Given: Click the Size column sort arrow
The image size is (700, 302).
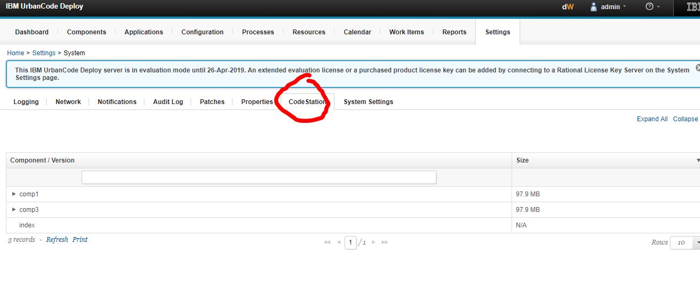Looking at the screenshot, I should pyautogui.click(x=698, y=160).
